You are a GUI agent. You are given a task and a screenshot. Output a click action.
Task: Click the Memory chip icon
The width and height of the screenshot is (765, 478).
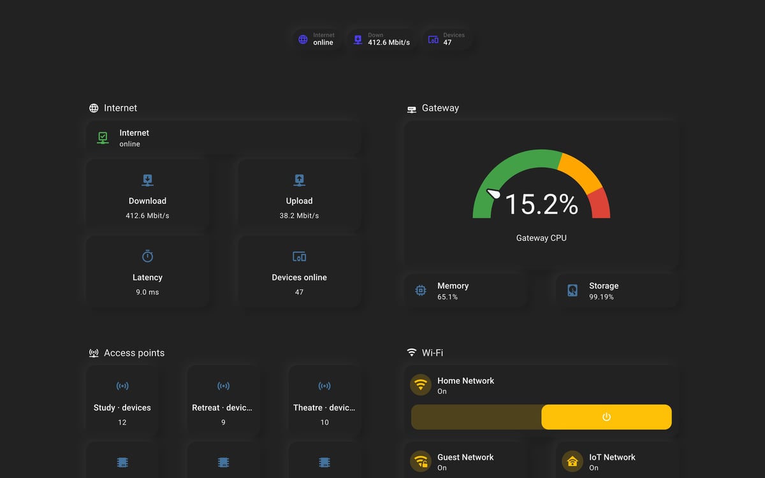coord(421,291)
